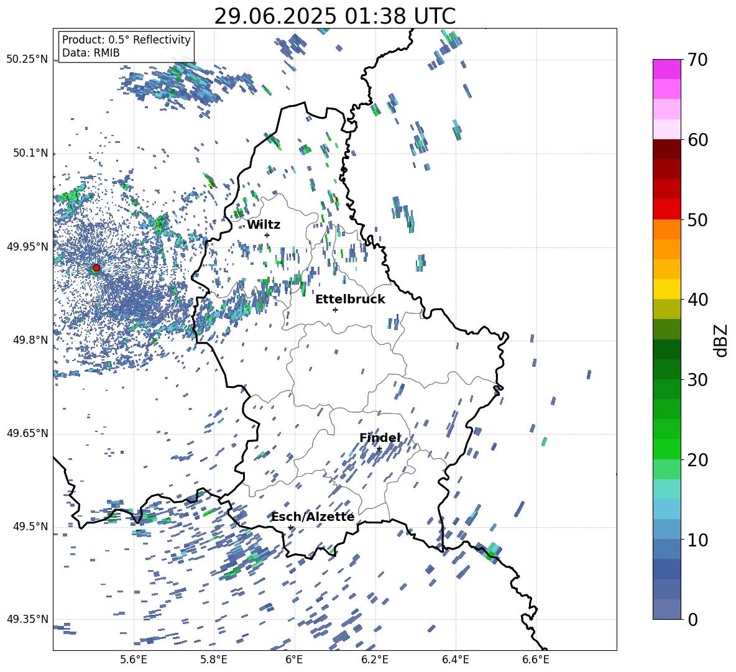Click the dBZ colorbar label
The image size is (736, 672).
click(x=722, y=340)
